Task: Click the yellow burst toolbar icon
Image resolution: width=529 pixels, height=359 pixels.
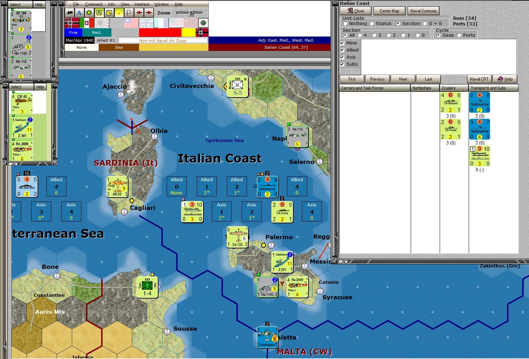Action: click(119, 13)
